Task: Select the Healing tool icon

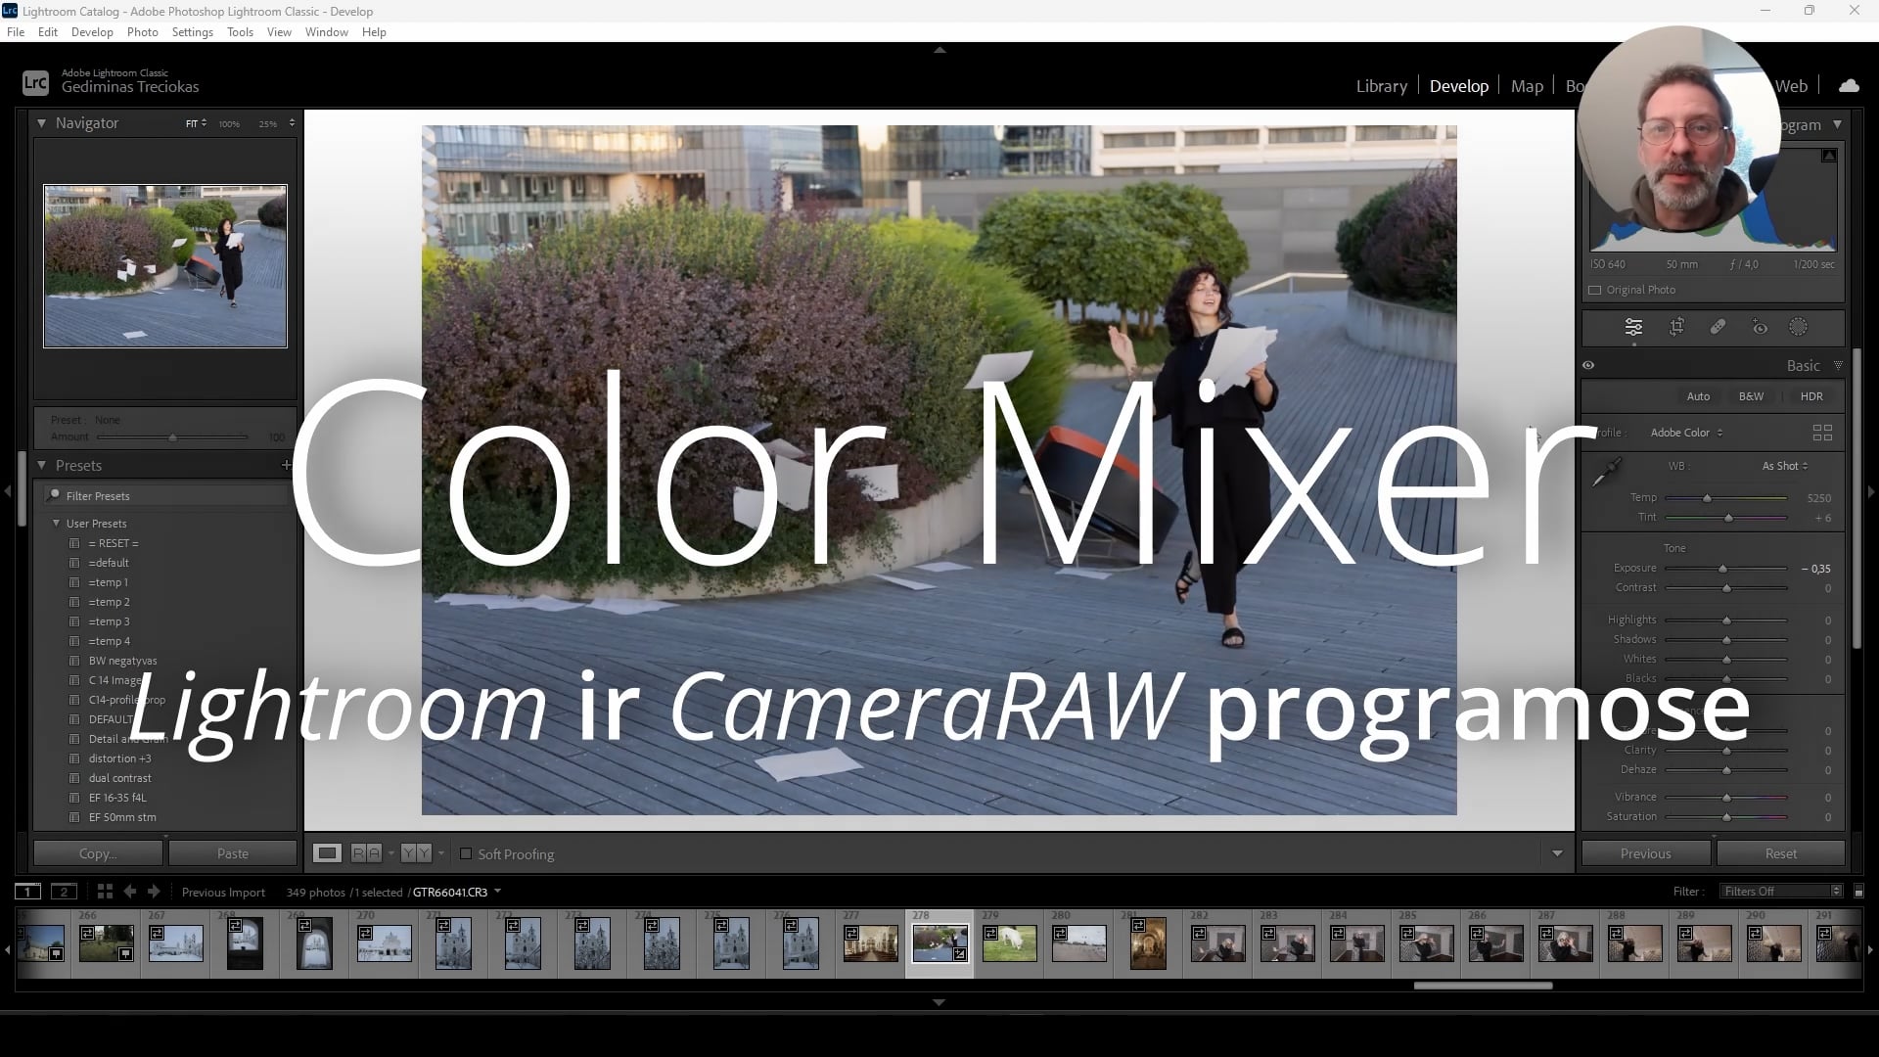Action: [1718, 327]
